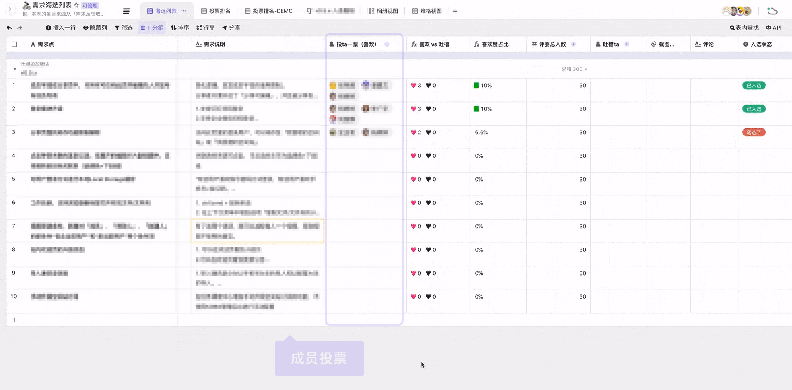
Task: Open 隐藏列 to toggle column visibility
Action: (x=95, y=28)
